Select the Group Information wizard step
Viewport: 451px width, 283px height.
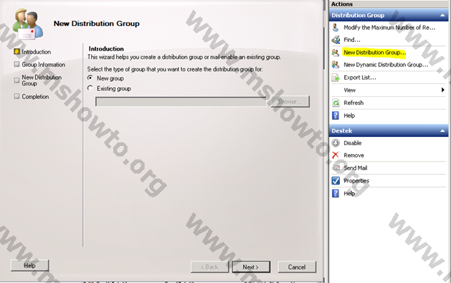pyautogui.click(x=43, y=65)
